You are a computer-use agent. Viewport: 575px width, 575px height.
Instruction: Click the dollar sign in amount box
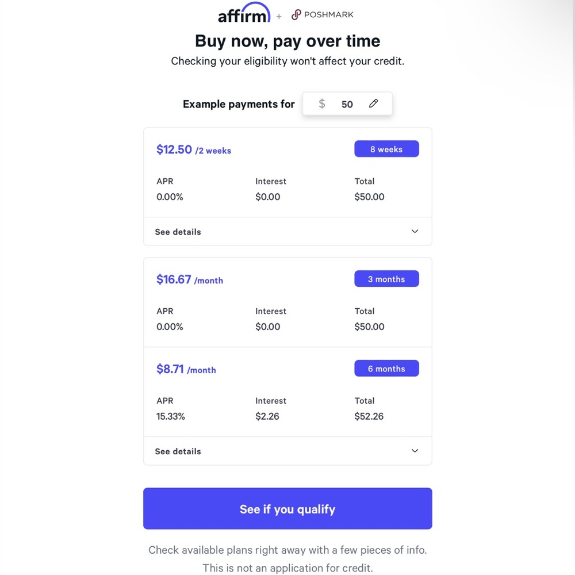coord(322,104)
